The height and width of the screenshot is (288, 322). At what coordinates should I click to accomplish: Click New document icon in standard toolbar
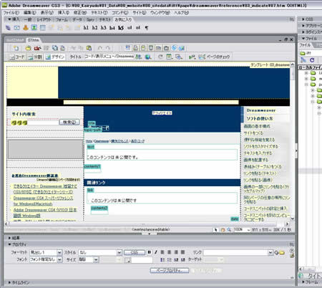(x=16, y=48)
